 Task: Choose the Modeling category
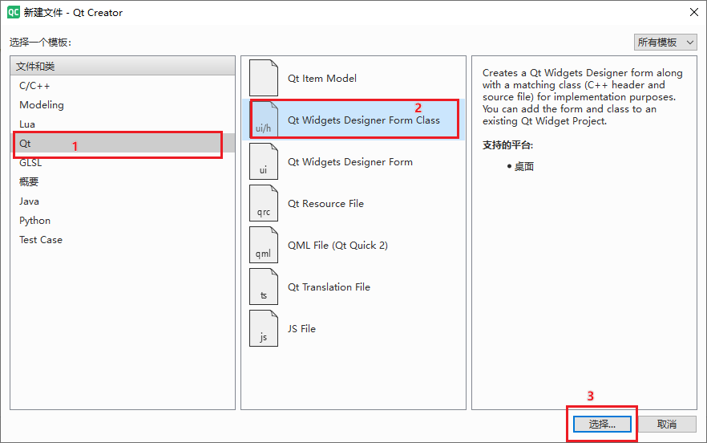(123, 105)
